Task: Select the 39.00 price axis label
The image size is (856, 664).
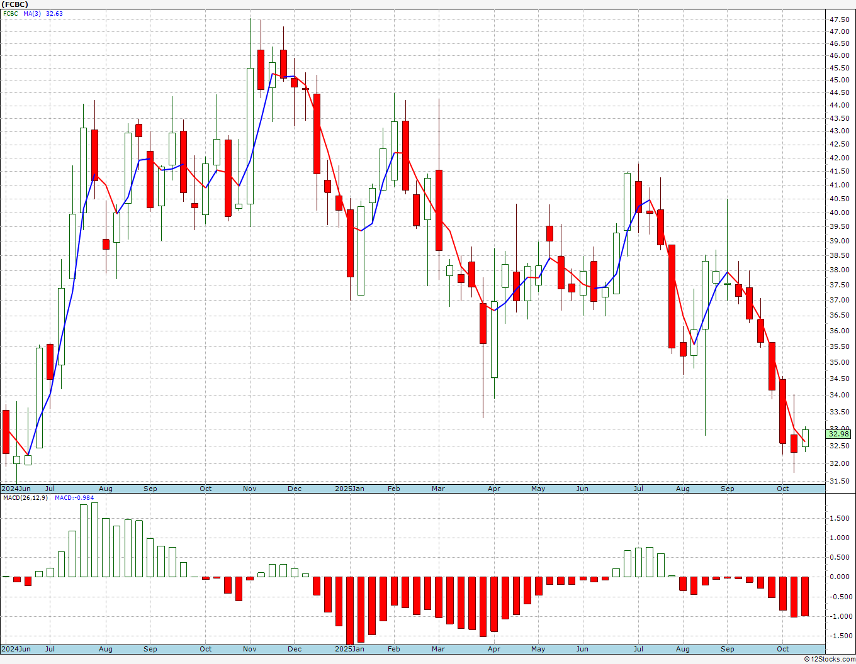Action: coord(839,241)
